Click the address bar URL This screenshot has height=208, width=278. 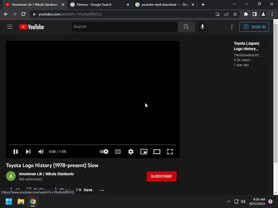[70, 14]
